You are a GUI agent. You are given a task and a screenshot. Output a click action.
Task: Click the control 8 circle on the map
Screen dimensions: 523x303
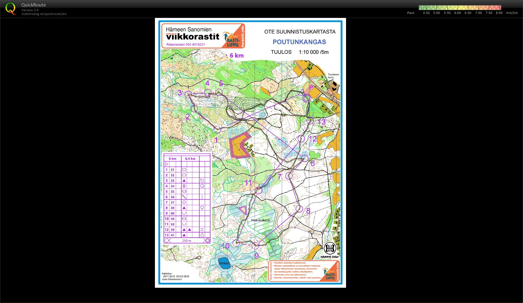click(x=299, y=209)
